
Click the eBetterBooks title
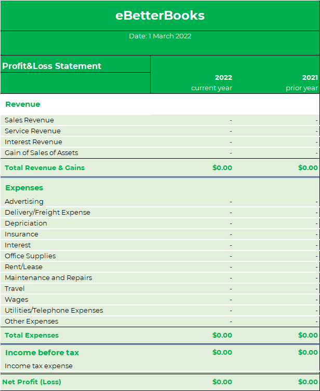tap(160, 16)
